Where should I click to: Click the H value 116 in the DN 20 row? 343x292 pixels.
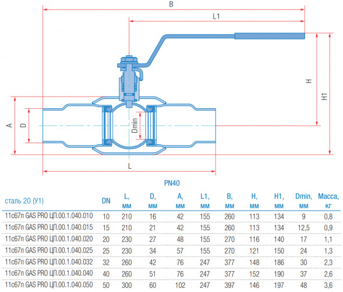[x=254, y=240]
